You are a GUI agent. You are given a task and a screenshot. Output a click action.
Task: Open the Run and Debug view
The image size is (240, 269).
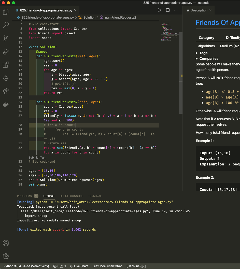coord(6,51)
